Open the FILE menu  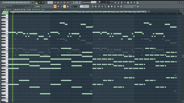[3, 3]
